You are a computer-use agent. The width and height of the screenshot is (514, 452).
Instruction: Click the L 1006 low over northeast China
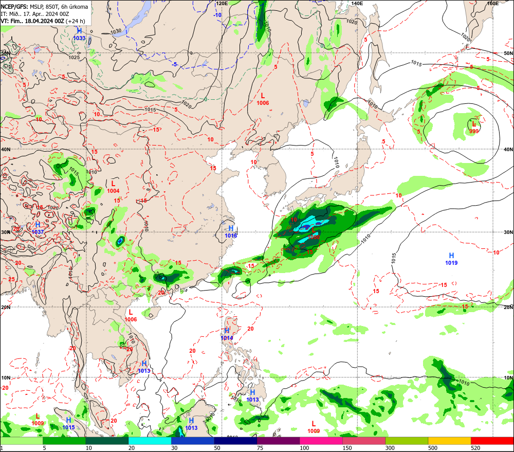pyautogui.click(x=263, y=99)
